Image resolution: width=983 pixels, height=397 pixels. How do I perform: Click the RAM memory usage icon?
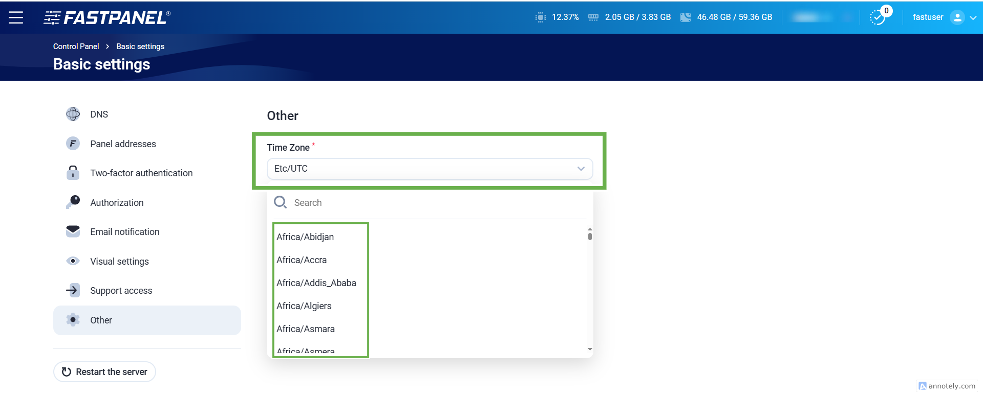(593, 17)
